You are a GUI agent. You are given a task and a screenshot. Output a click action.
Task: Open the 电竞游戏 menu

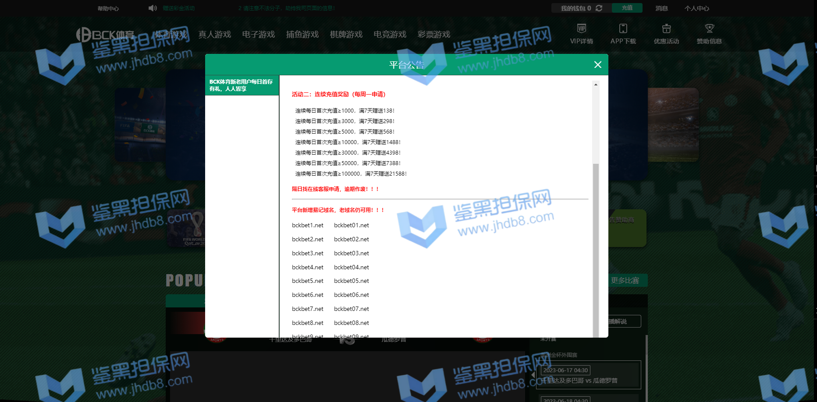click(390, 35)
